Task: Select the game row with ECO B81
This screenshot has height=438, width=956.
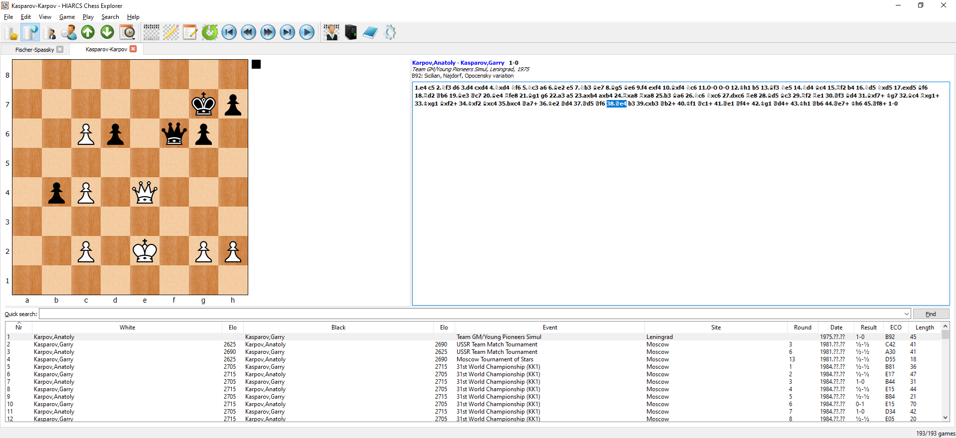Action: [x=474, y=367]
